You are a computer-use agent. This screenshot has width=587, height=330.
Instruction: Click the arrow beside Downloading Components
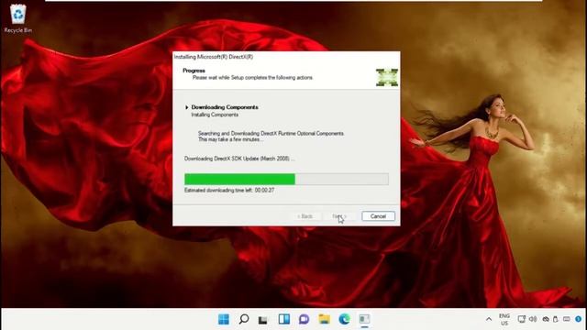186,107
